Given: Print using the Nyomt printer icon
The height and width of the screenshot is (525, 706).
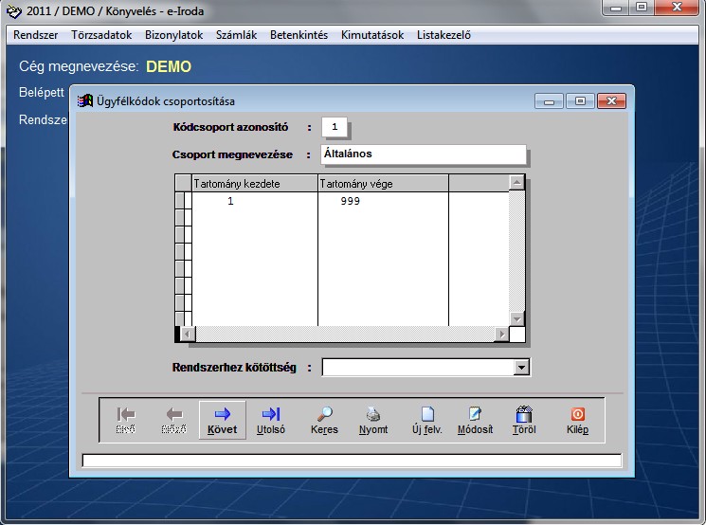Looking at the screenshot, I should coord(373,419).
